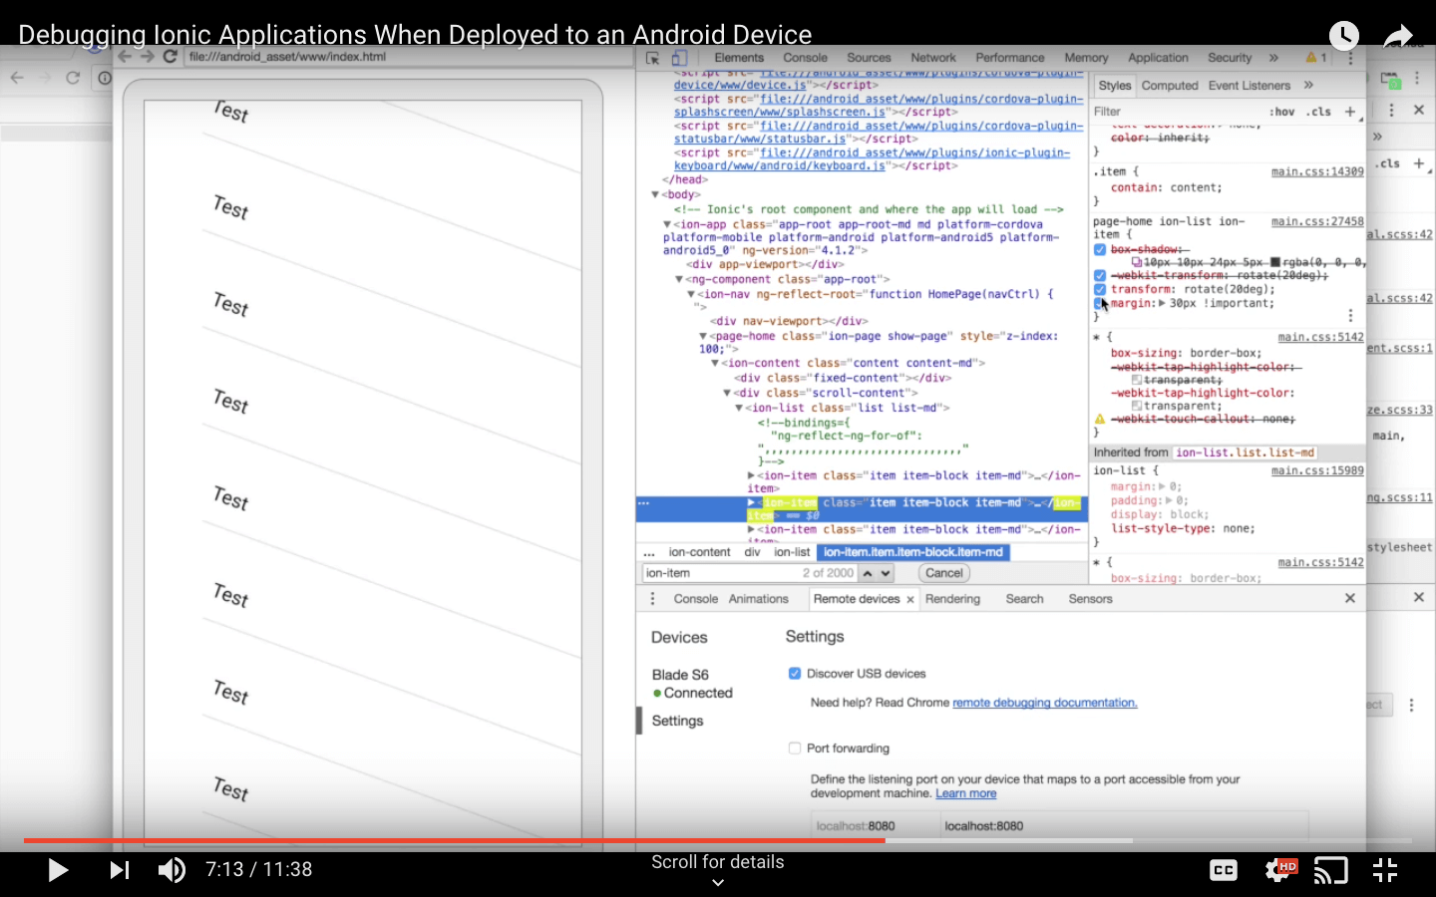Go to next search result
Viewport: 1436px width, 897px height.
885,573
